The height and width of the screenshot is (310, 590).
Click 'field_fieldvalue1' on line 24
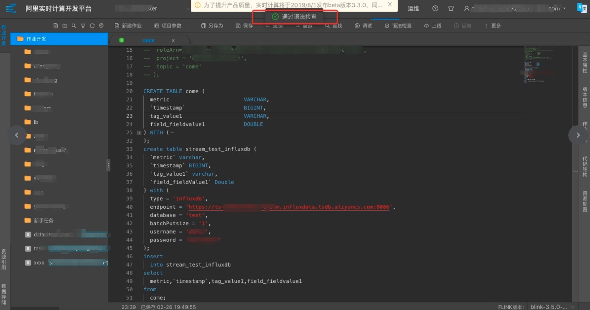coord(177,124)
